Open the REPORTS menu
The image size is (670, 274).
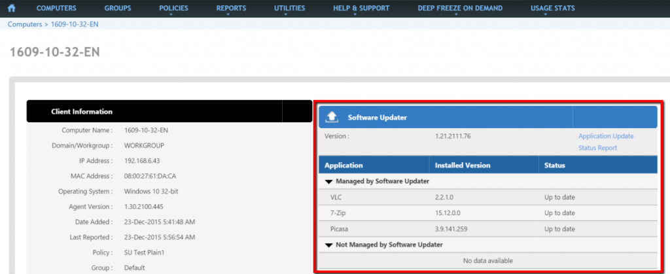[x=231, y=8]
